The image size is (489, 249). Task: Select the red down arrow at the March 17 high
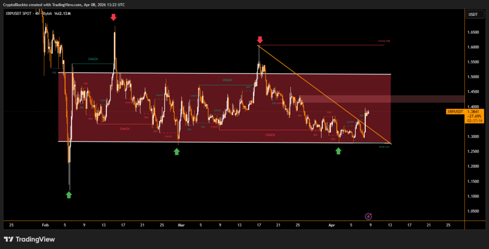click(260, 40)
